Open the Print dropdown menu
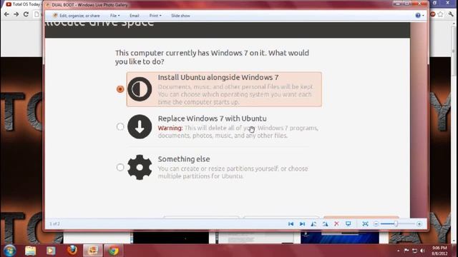This screenshot has width=458, height=257. tap(155, 16)
